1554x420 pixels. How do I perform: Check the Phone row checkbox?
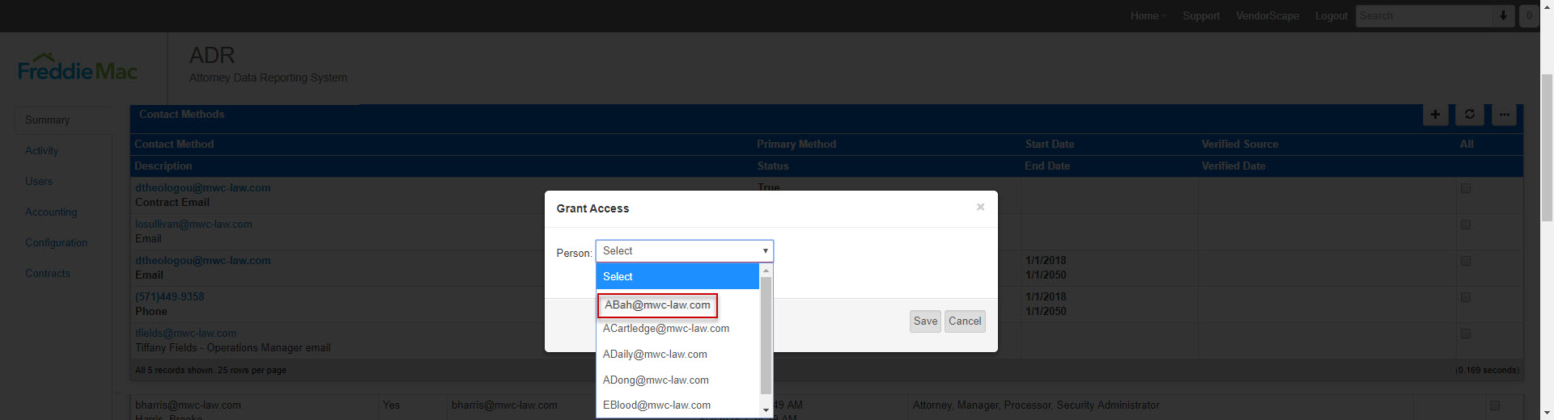pyautogui.click(x=1466, y=297)
